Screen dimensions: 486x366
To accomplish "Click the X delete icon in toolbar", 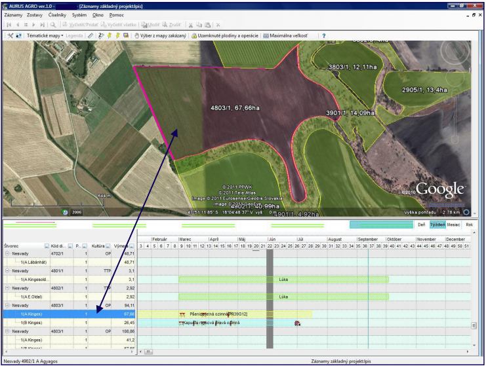I will 218,25.
